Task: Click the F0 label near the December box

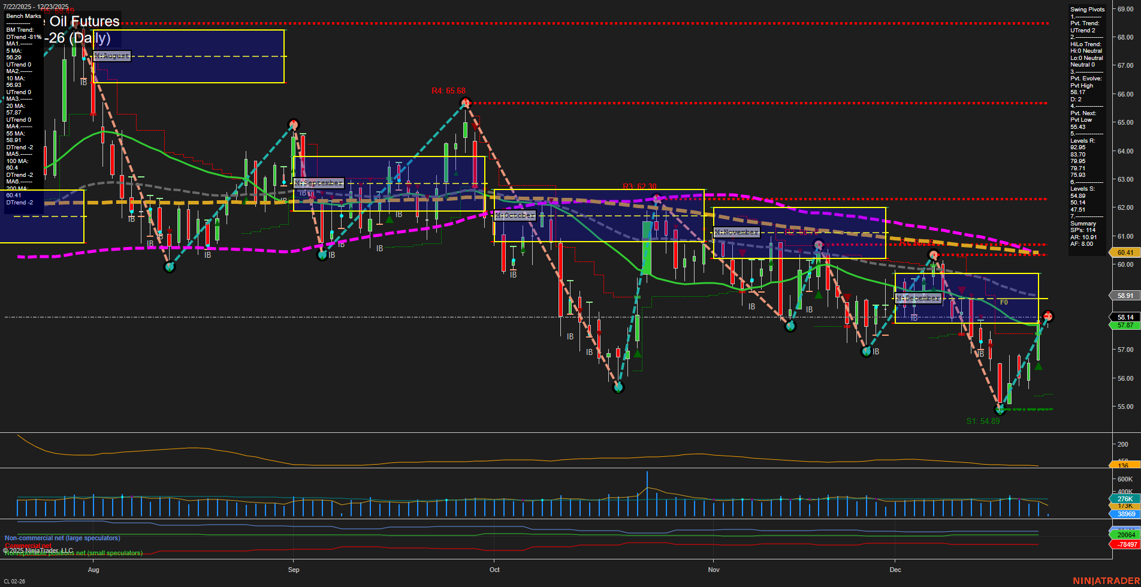Action: click(x=1004, y=303)
